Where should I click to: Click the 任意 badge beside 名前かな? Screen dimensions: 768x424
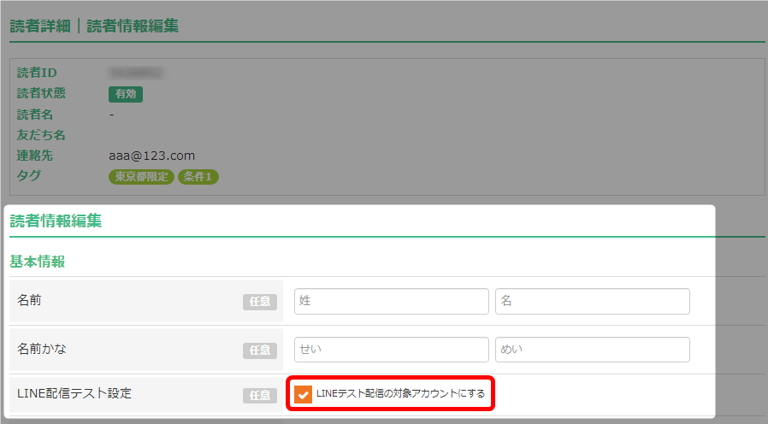(260, 350)
